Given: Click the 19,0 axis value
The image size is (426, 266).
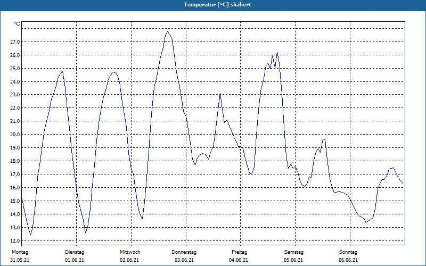Looking at the screenshot, I should [x=15, y=148].
